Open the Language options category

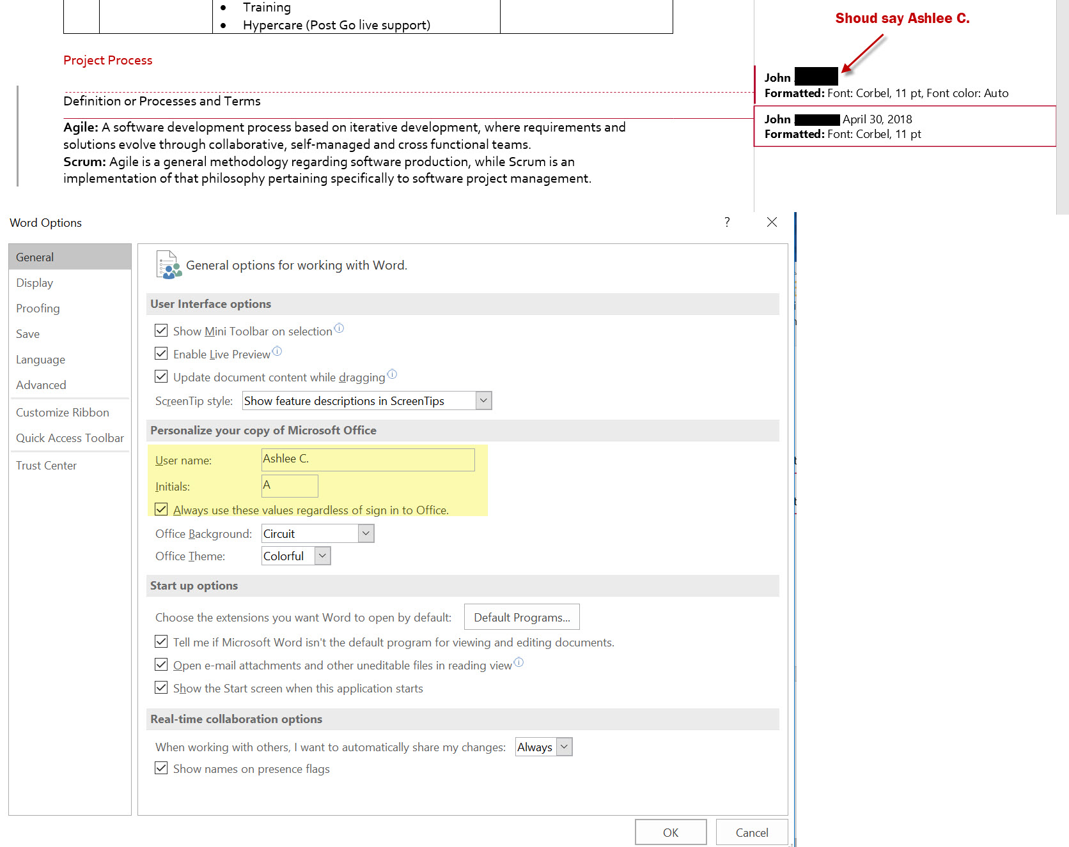coord(70,359)
